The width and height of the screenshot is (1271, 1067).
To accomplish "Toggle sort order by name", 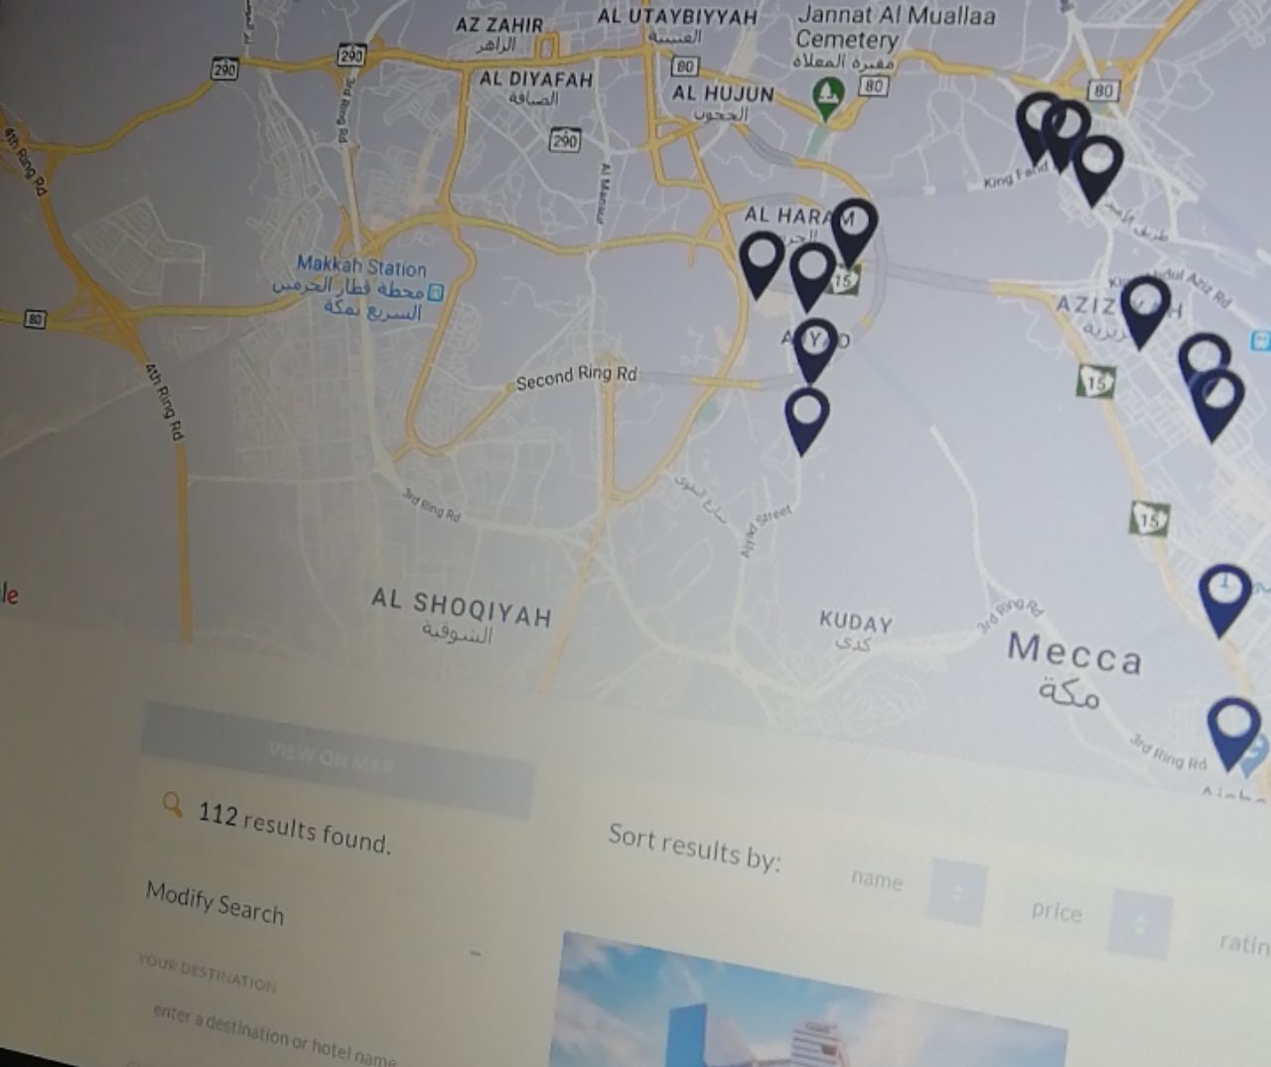I will tap(957, 891).
